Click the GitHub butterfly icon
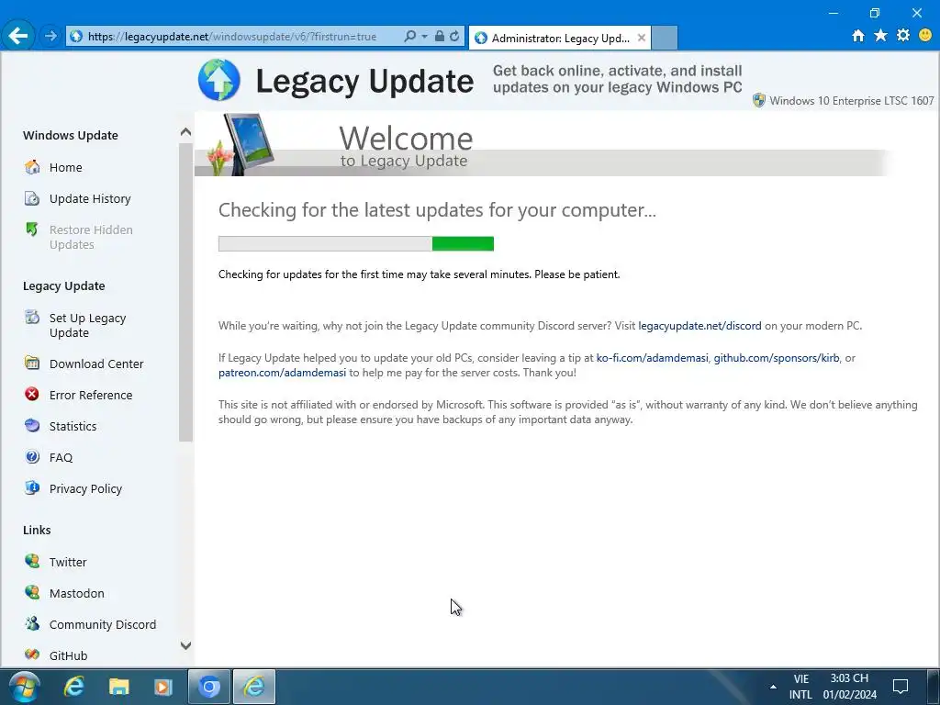The image size is (940, 705). click(x=32, y=654)
